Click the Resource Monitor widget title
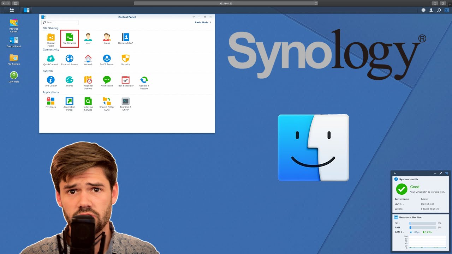Image resolution: width=452 pixels, height=254 pixels. click(x=410, y=217)
